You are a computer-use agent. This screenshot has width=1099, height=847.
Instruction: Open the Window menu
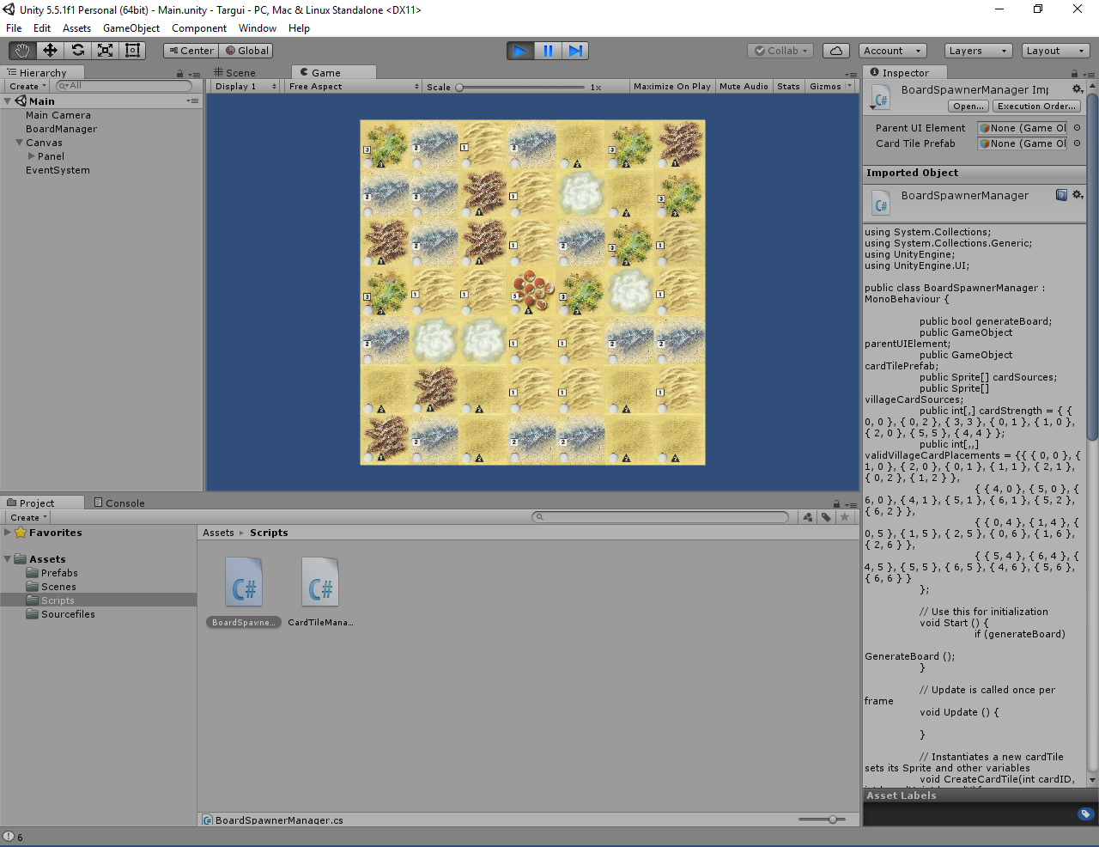pos(258,28)
